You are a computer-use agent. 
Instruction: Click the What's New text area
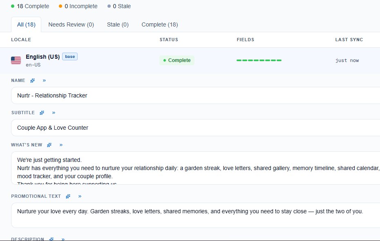point(196,168)
